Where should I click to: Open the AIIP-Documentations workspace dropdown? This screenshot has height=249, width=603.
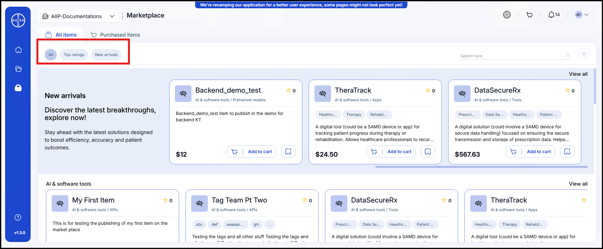point(78,16)
